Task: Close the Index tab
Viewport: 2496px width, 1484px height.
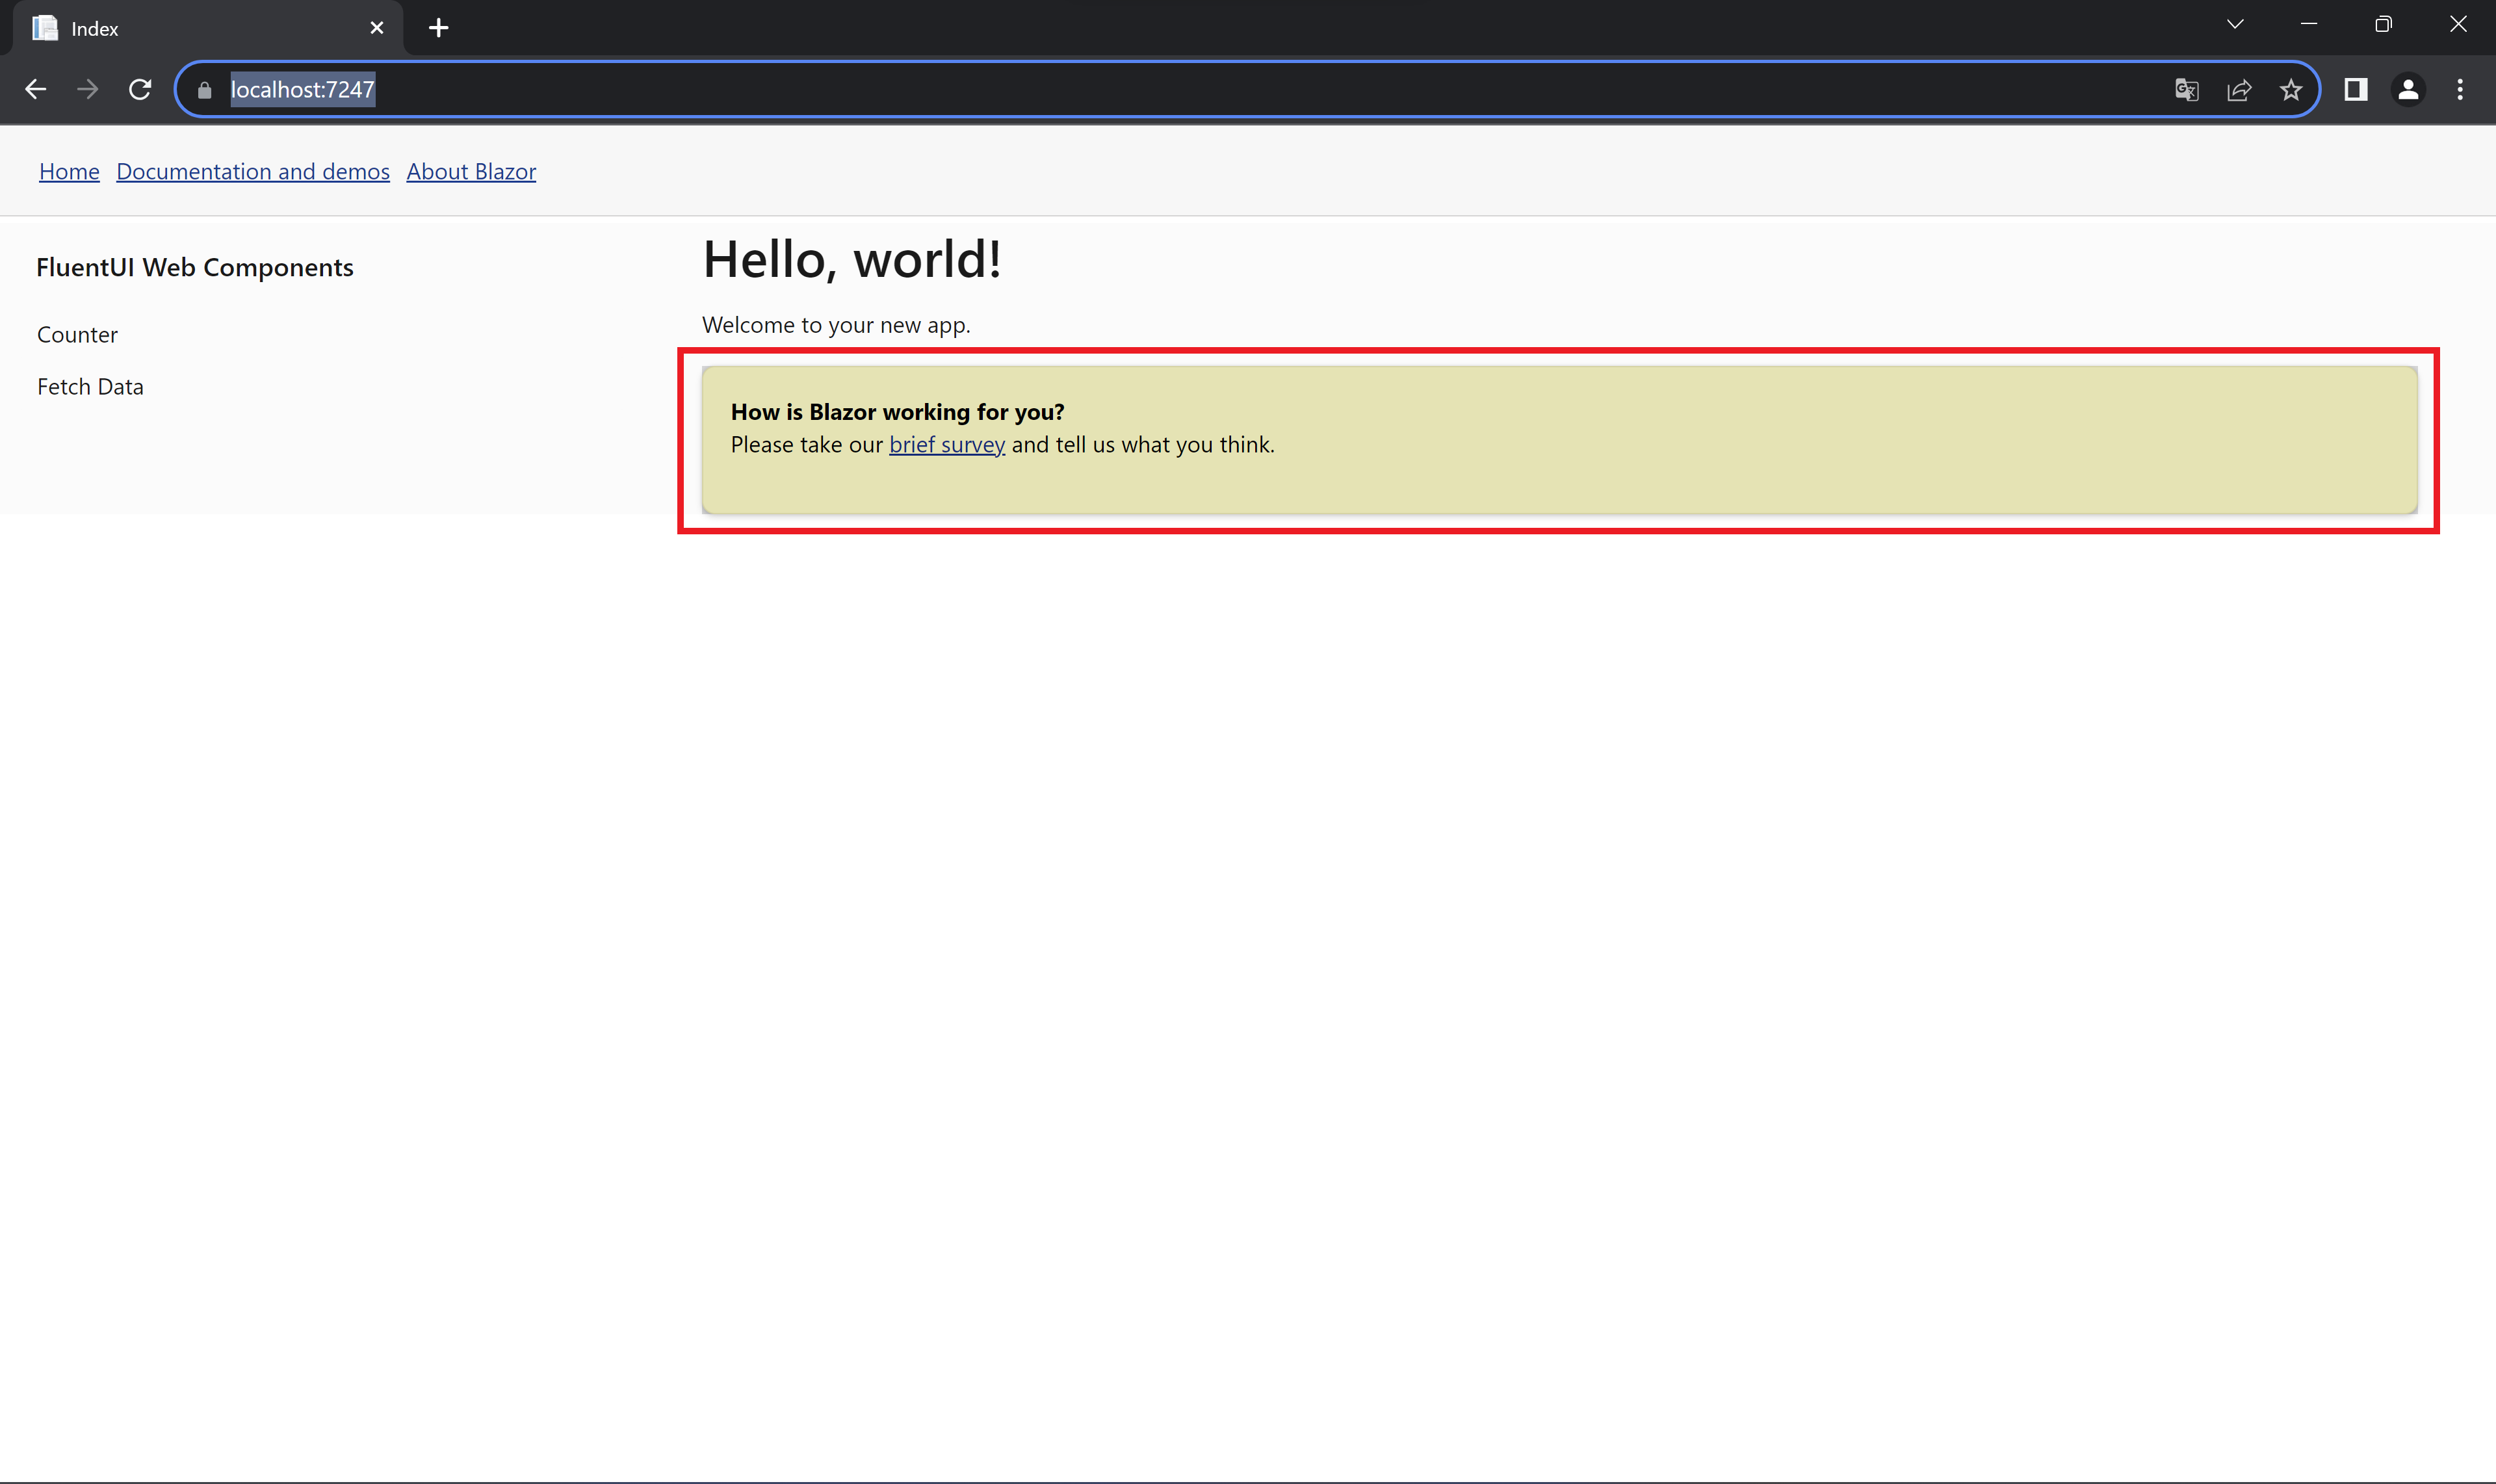Action: click(x=377, y=28)
